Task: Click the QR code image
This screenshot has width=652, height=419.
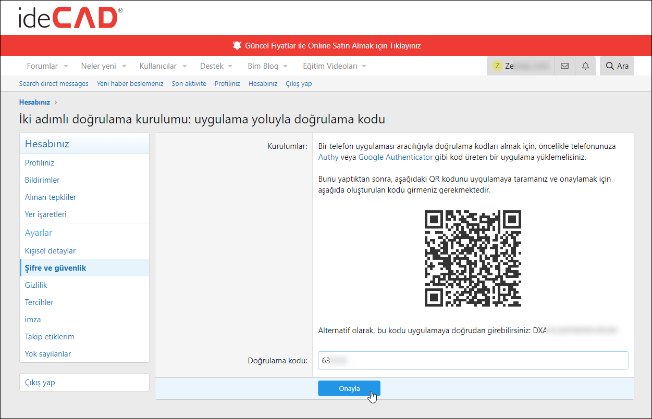Action: [473, 258]
